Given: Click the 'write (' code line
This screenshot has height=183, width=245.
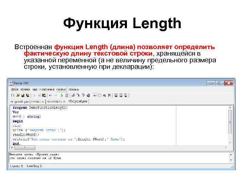Looking at the screenshot, I should point(39,130).
